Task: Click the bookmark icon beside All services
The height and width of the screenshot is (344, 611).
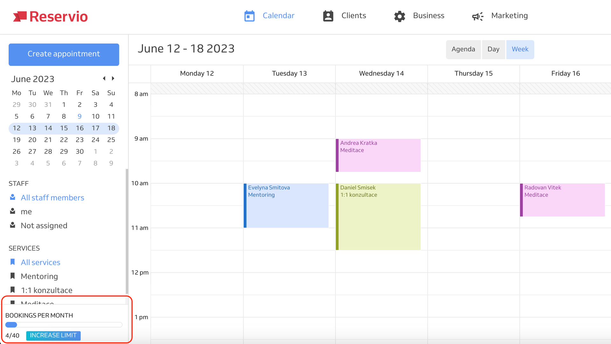Action: click(12, 262)
